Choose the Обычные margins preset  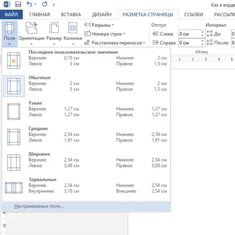click(x=86, y=86)
